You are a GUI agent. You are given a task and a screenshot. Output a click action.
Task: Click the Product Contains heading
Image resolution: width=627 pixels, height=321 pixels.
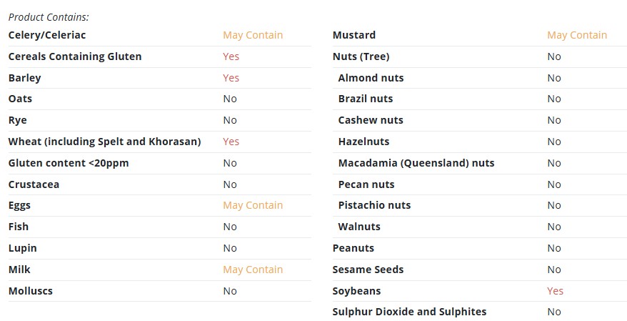tap(49, 17)
